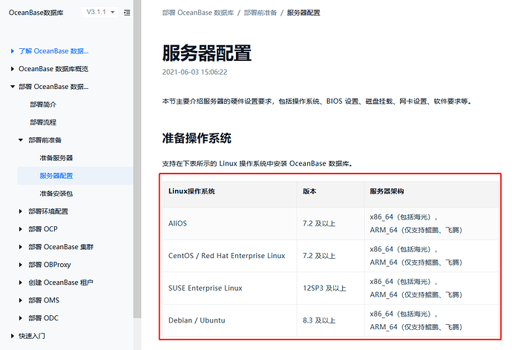Click breadcrumb 部署 OceanBase 数据库

pyautogui.click(x=198, y=13)
